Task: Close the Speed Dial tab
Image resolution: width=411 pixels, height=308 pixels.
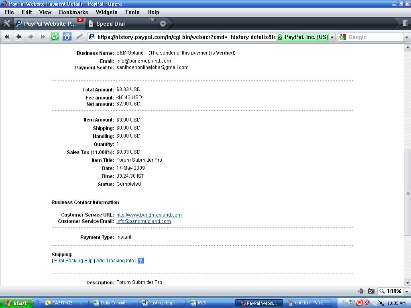Action: (152, 20)
